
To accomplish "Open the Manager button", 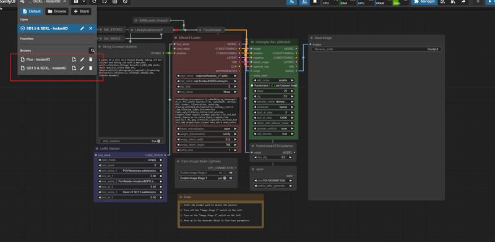I will (424, 2).
